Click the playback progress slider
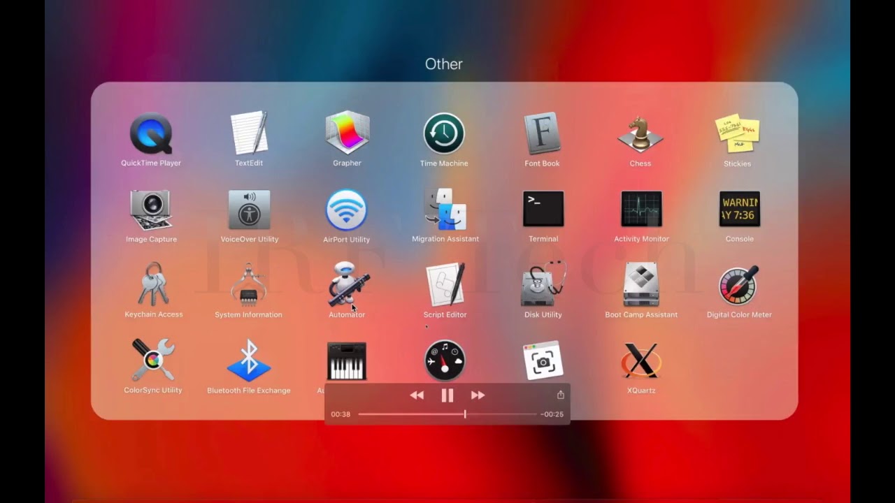This screenshot has width=895, height=503. coord(447,414)
